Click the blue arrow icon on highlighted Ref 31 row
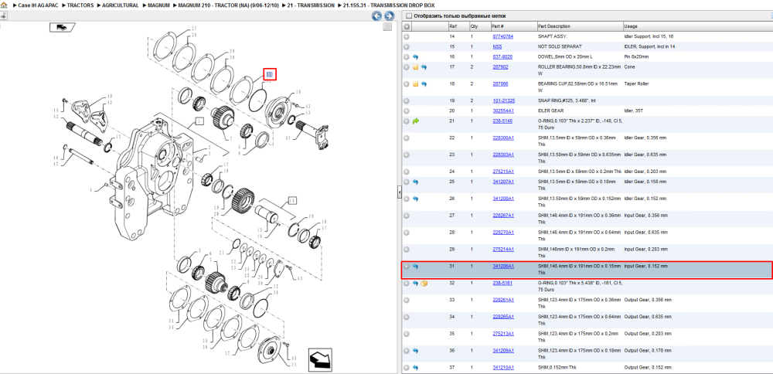Screen dimensions: 773x374 416,267
